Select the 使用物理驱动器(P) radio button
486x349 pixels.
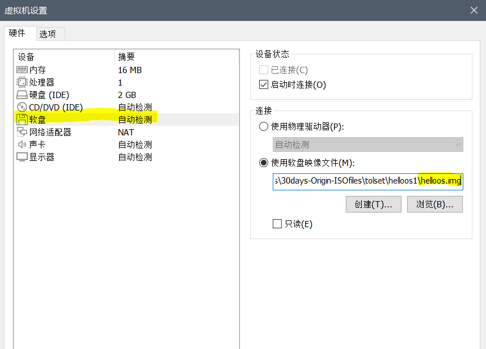tap(263, 126)
